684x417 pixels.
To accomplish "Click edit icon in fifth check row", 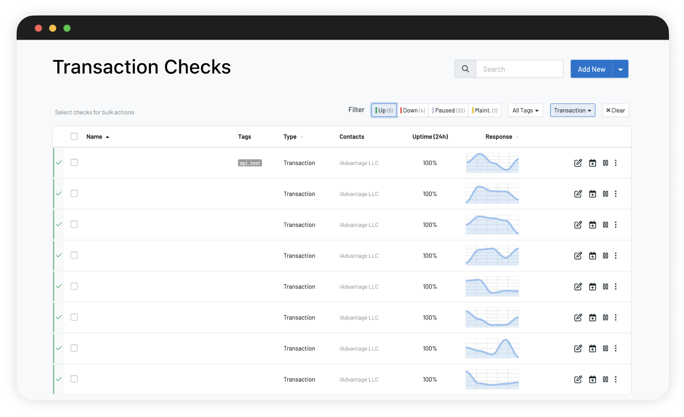I will pos(578,287).
